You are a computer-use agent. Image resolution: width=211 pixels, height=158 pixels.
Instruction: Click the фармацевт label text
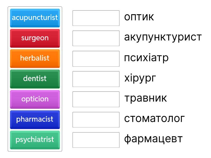tap(153, 139)
